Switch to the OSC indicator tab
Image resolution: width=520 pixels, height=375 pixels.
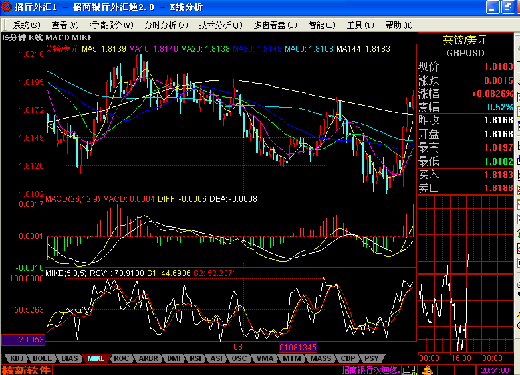pyautogui.click(x=239, y=358)
